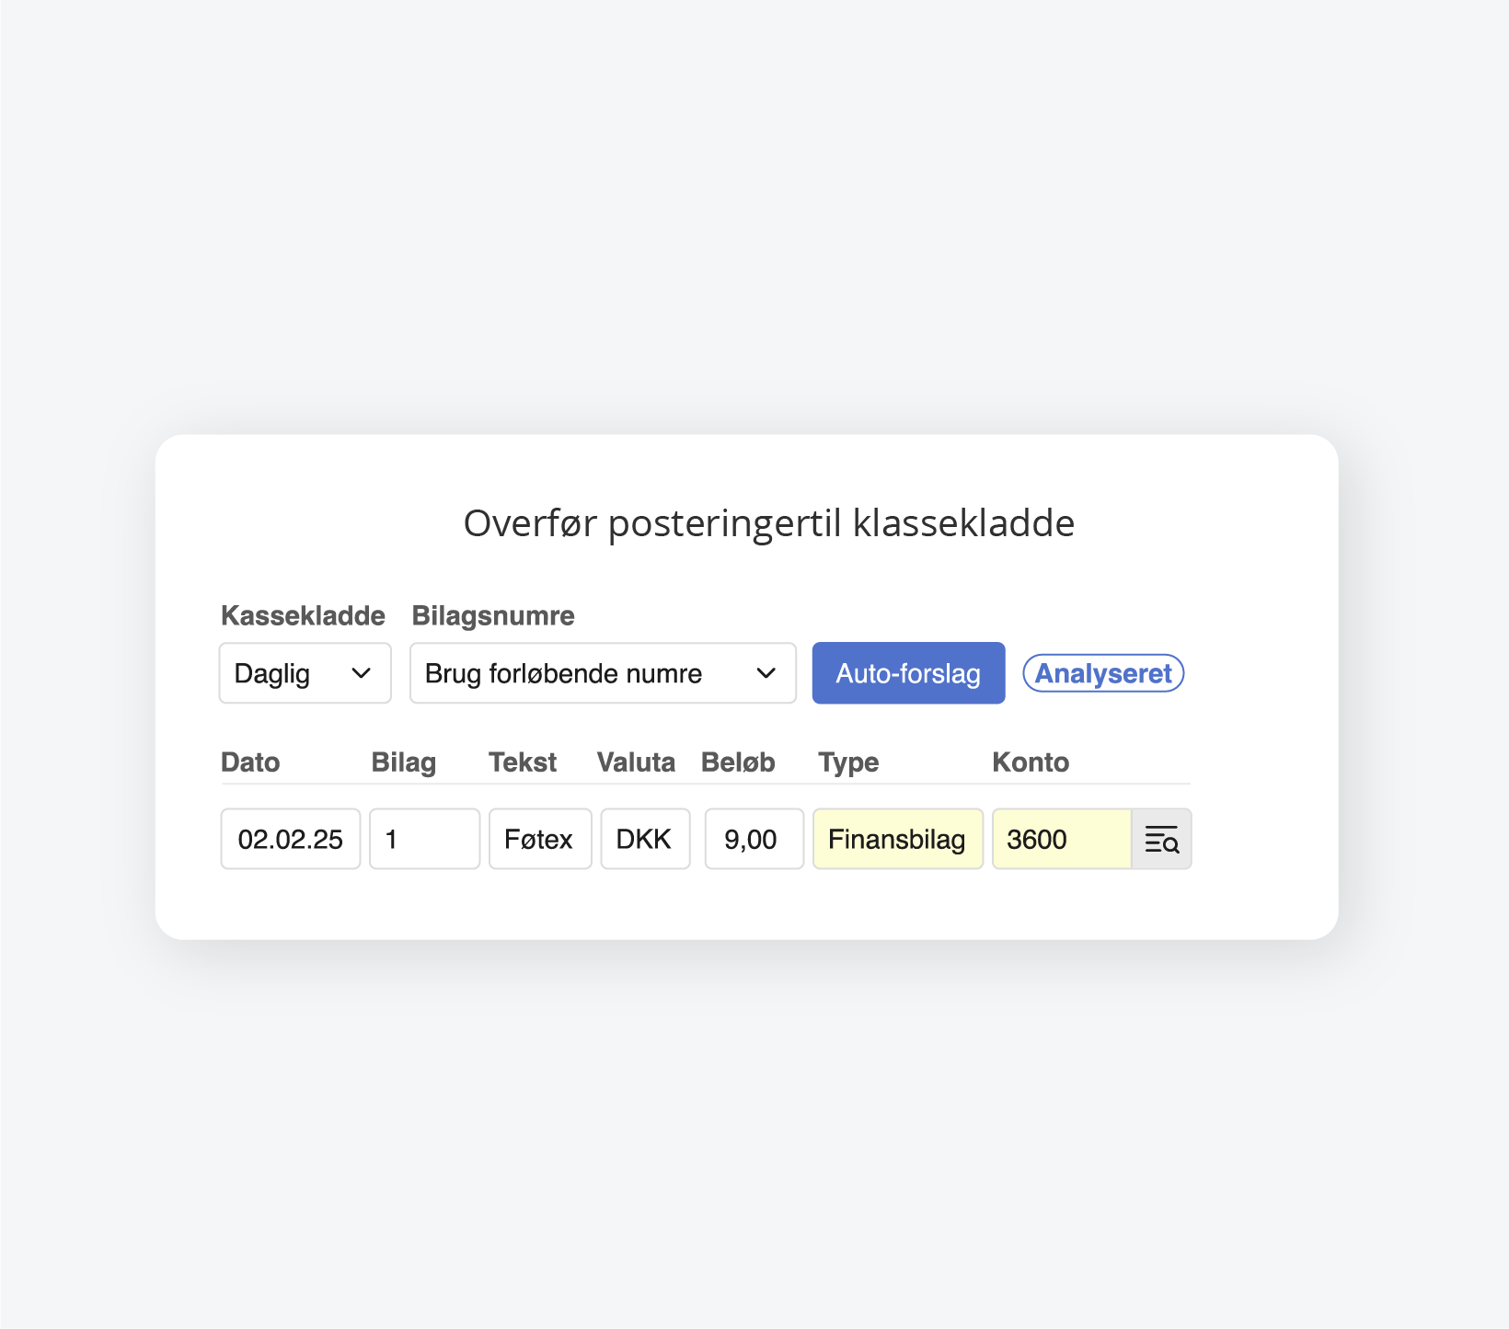Screen dimensions: 1509x1329
Task: Click the Dato column header
Action: (250, 762)
